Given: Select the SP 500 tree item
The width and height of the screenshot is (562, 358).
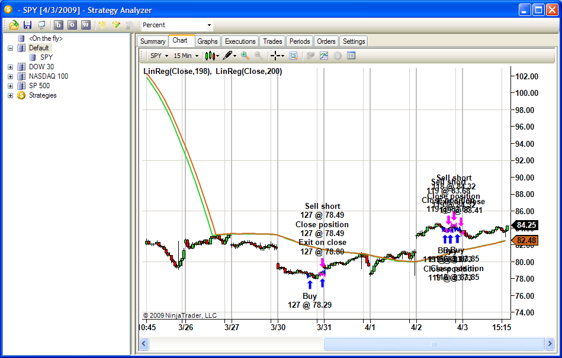Looking at the screenshot, I should (39, 86).
